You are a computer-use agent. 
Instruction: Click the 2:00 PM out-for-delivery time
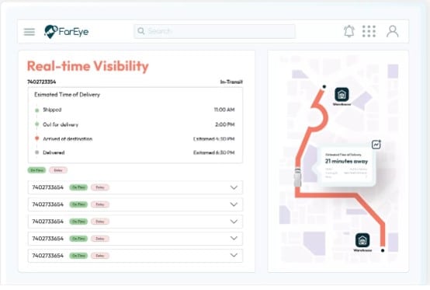coord(225,124)
